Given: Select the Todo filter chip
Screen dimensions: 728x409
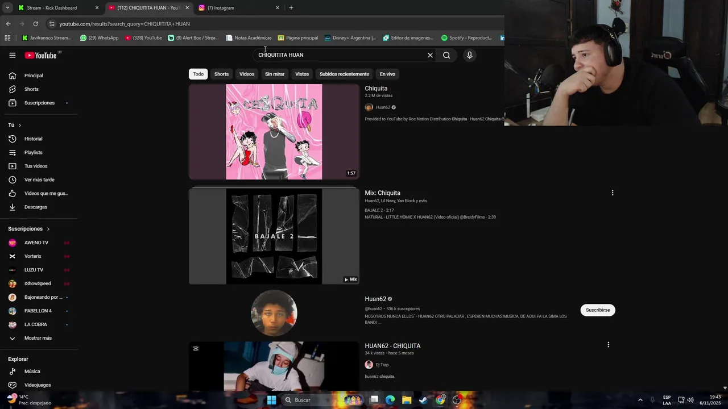Looking at the screenshot, I should coord(198,74).
